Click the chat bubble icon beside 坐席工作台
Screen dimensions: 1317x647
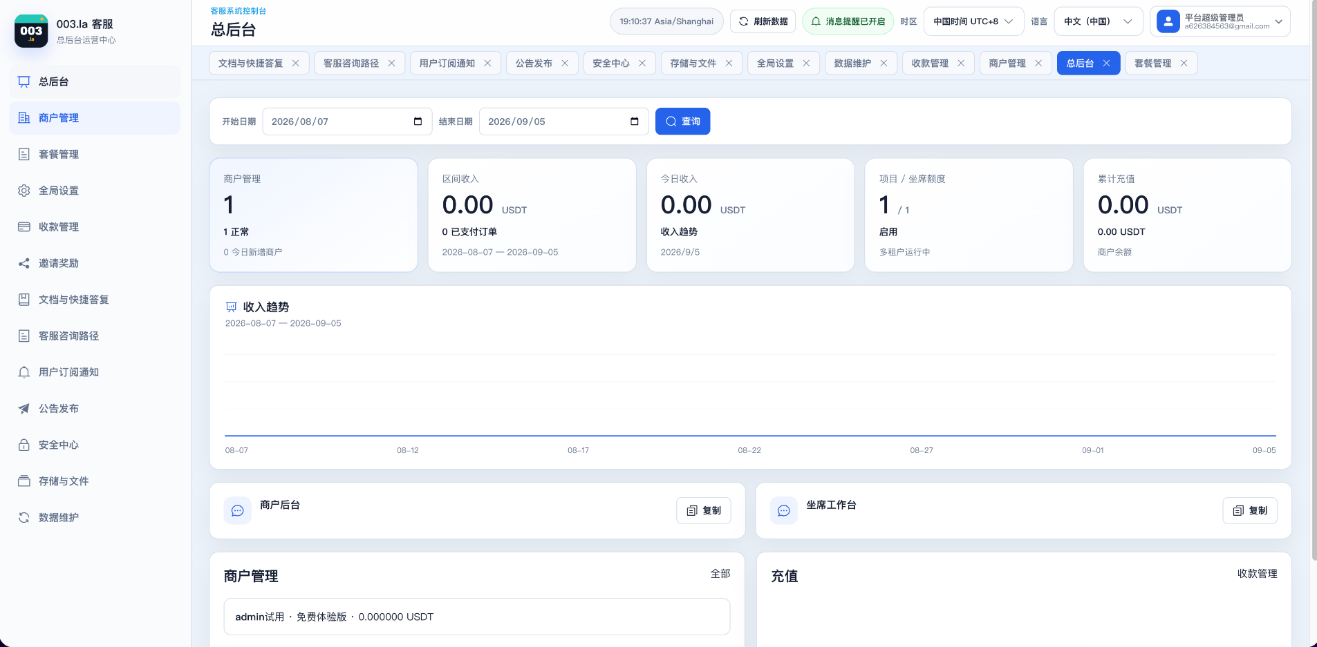click(784, 511)
